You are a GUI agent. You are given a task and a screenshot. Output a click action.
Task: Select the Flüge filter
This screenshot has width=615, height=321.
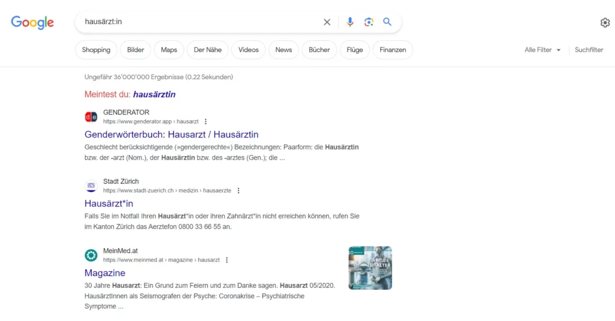(354, 50)
